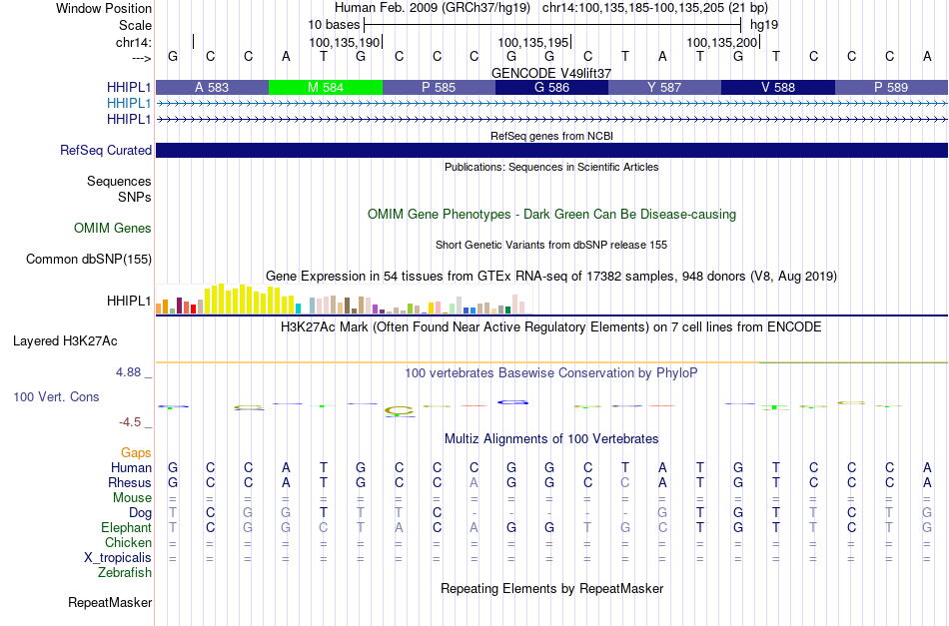Viewport: 949px width, 626px height.
Task: Click 'Short Genetic Variants from dbSNP release 155'
Action: point(551,245)
